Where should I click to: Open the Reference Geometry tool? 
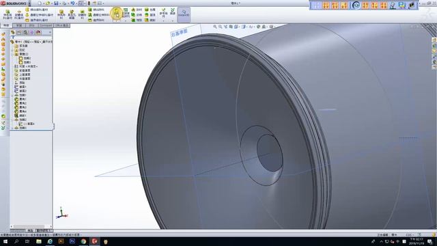click(x=163, y=13)
